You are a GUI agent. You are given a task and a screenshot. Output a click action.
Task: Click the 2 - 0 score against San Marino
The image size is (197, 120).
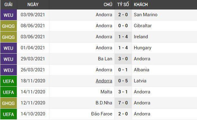coord(123,15)
